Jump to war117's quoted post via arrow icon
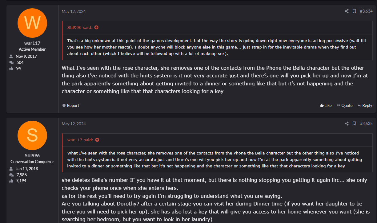Viewport: 377px width, 223px height. (97, 140)
